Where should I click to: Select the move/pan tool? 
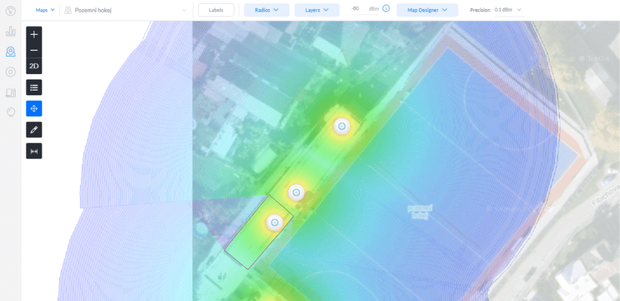point(34,108)
